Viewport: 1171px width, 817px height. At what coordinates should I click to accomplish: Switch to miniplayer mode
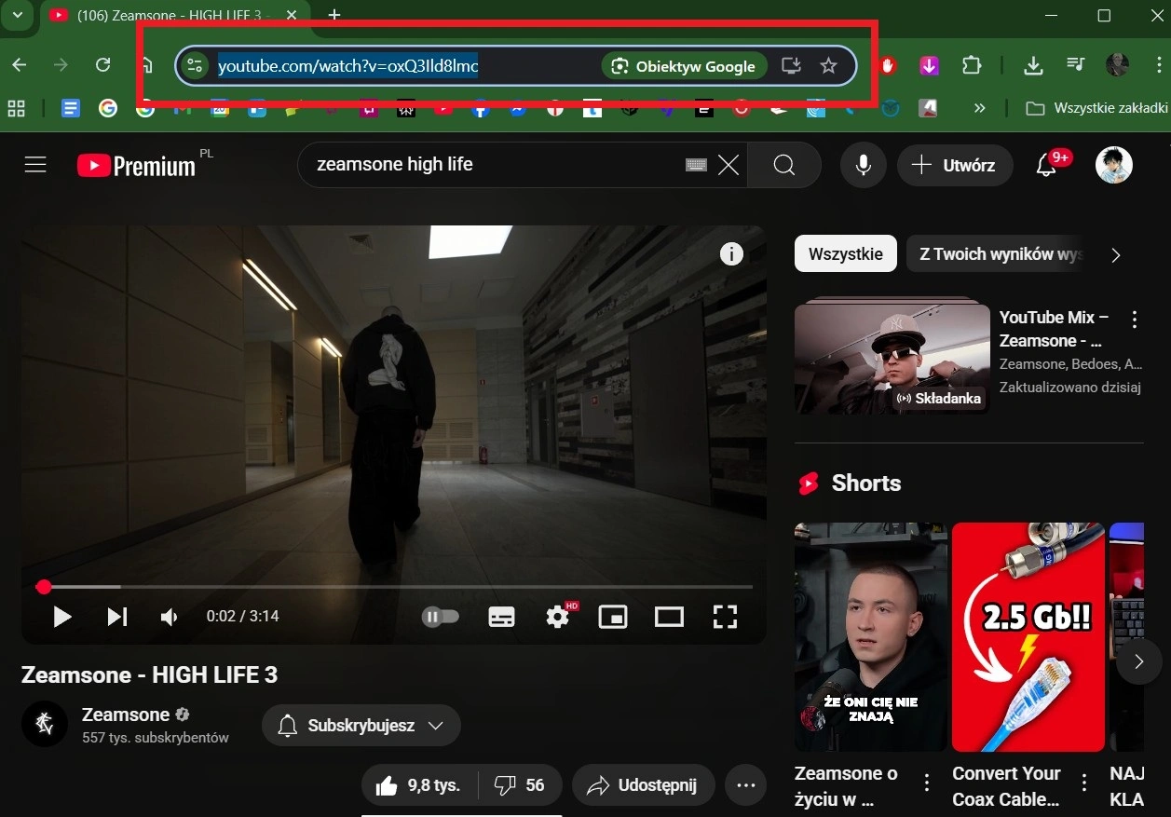click(x=613, y=617)
